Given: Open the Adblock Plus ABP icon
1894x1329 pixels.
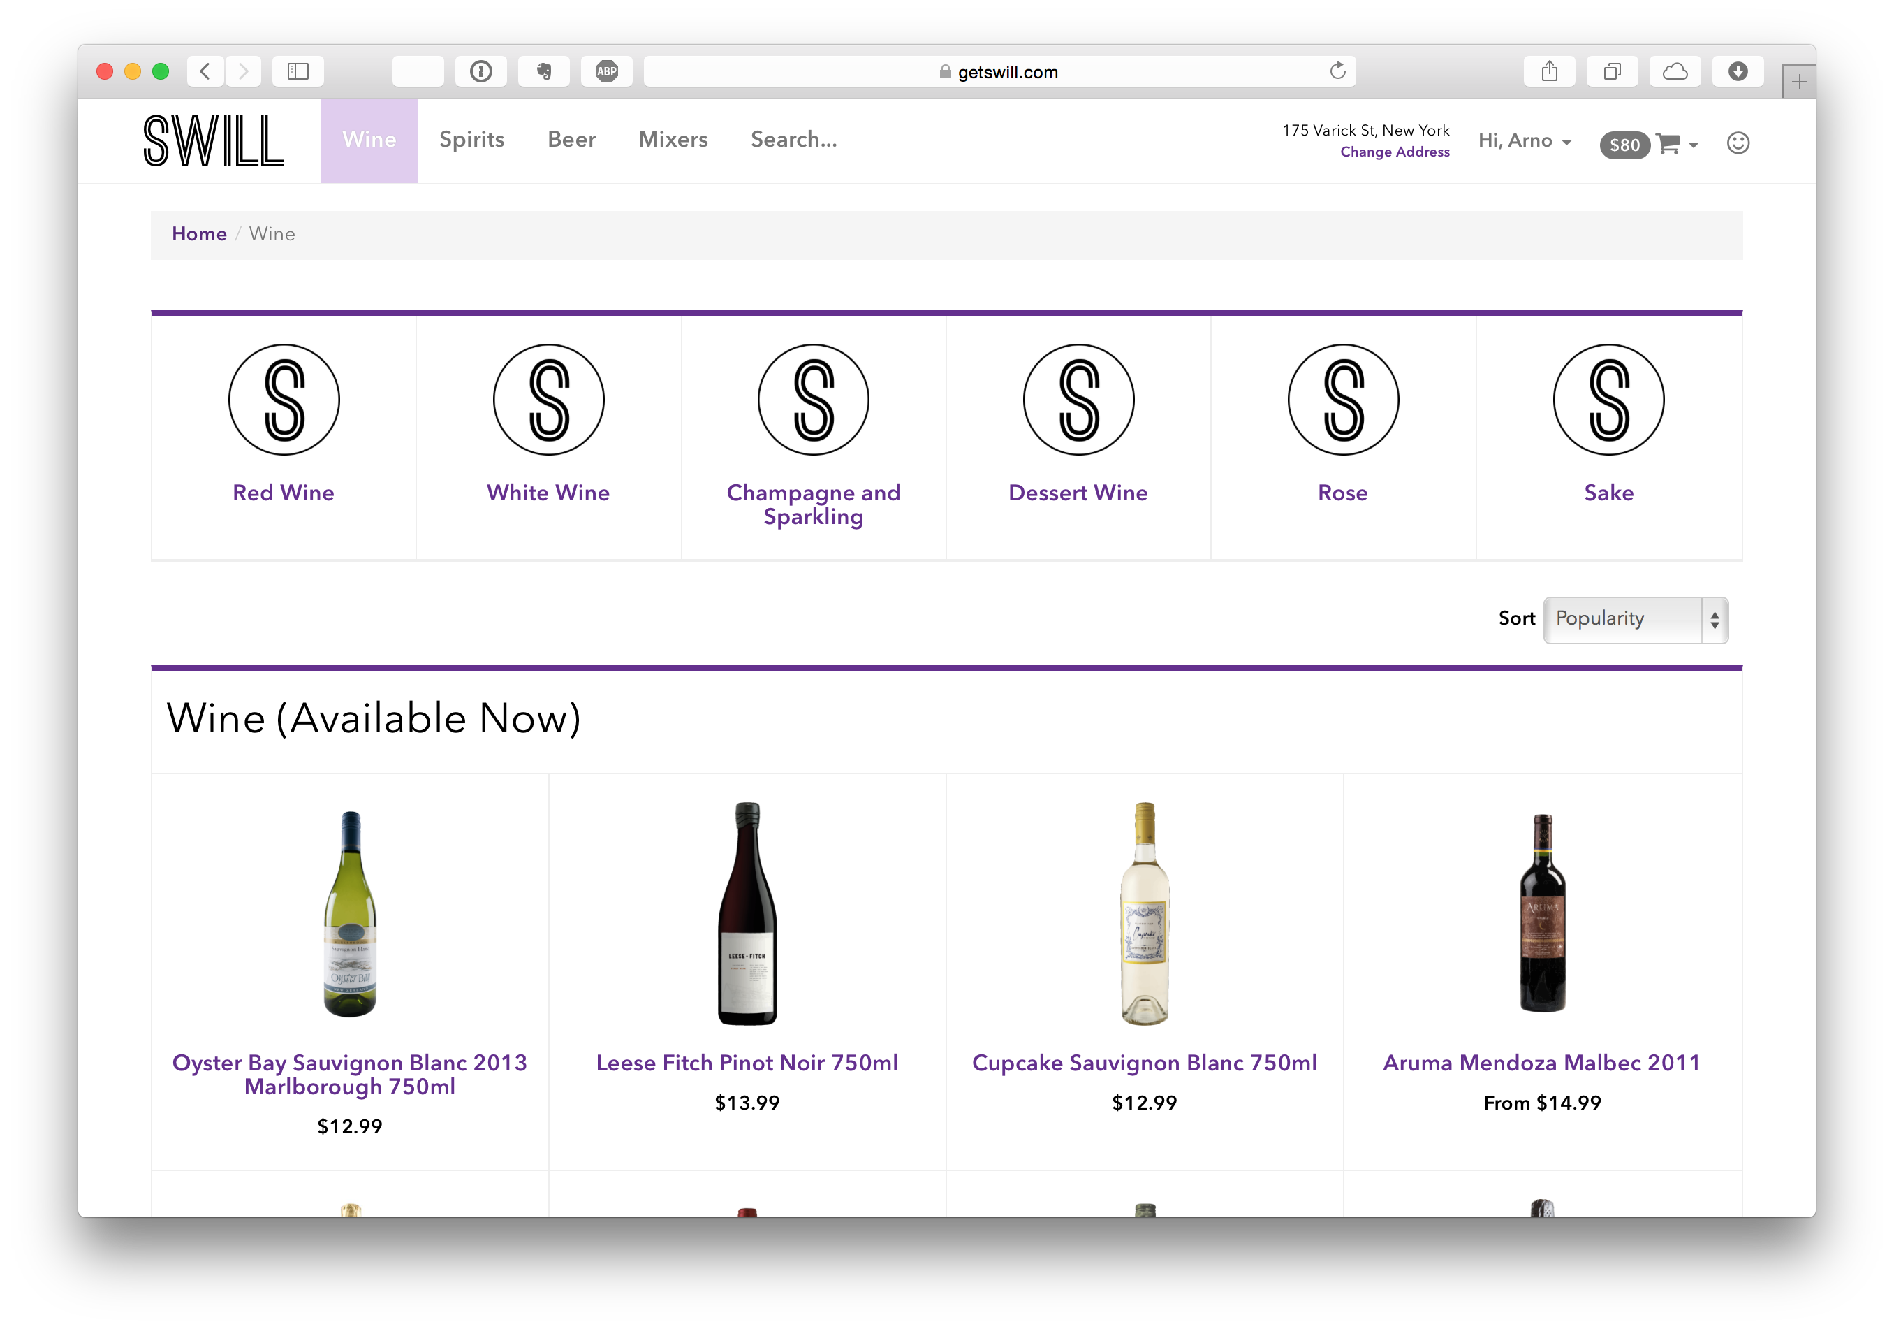Looking at the screenshot, I should [x=606, y=72].
